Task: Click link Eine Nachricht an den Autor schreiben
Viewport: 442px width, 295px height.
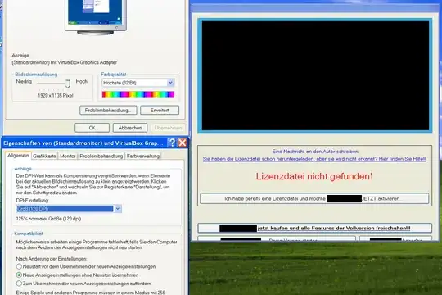Action: point(315,152)
